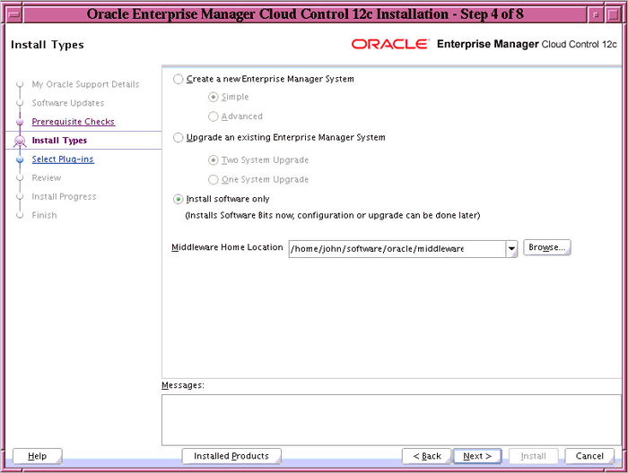Viewport: 628px width, 473px height.
Task: Go back with the Back button
Action: tap(426, 456)
